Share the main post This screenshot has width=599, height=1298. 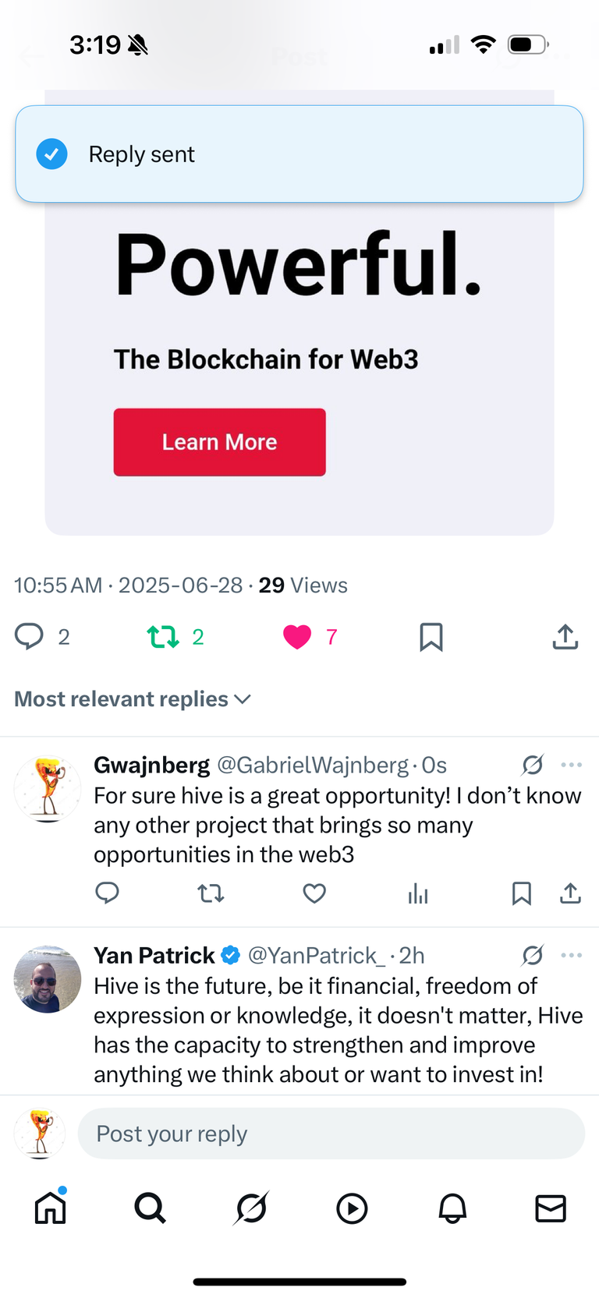click(x=565, y=637)
